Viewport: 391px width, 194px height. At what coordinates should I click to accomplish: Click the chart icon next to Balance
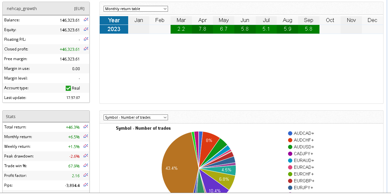(86, 20)
